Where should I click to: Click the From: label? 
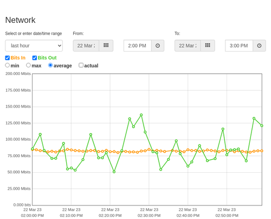78,34
